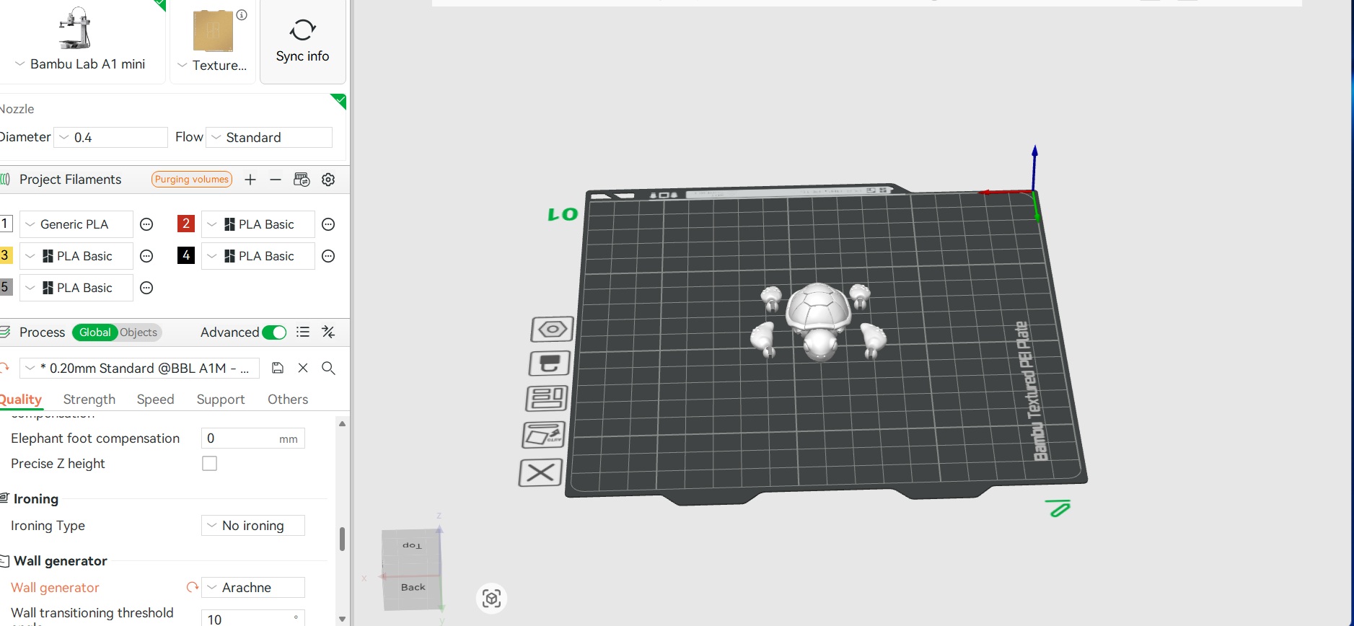1354x626 pixels.
Task: Search process settings with magnifier icon
Action: (328, 368)
